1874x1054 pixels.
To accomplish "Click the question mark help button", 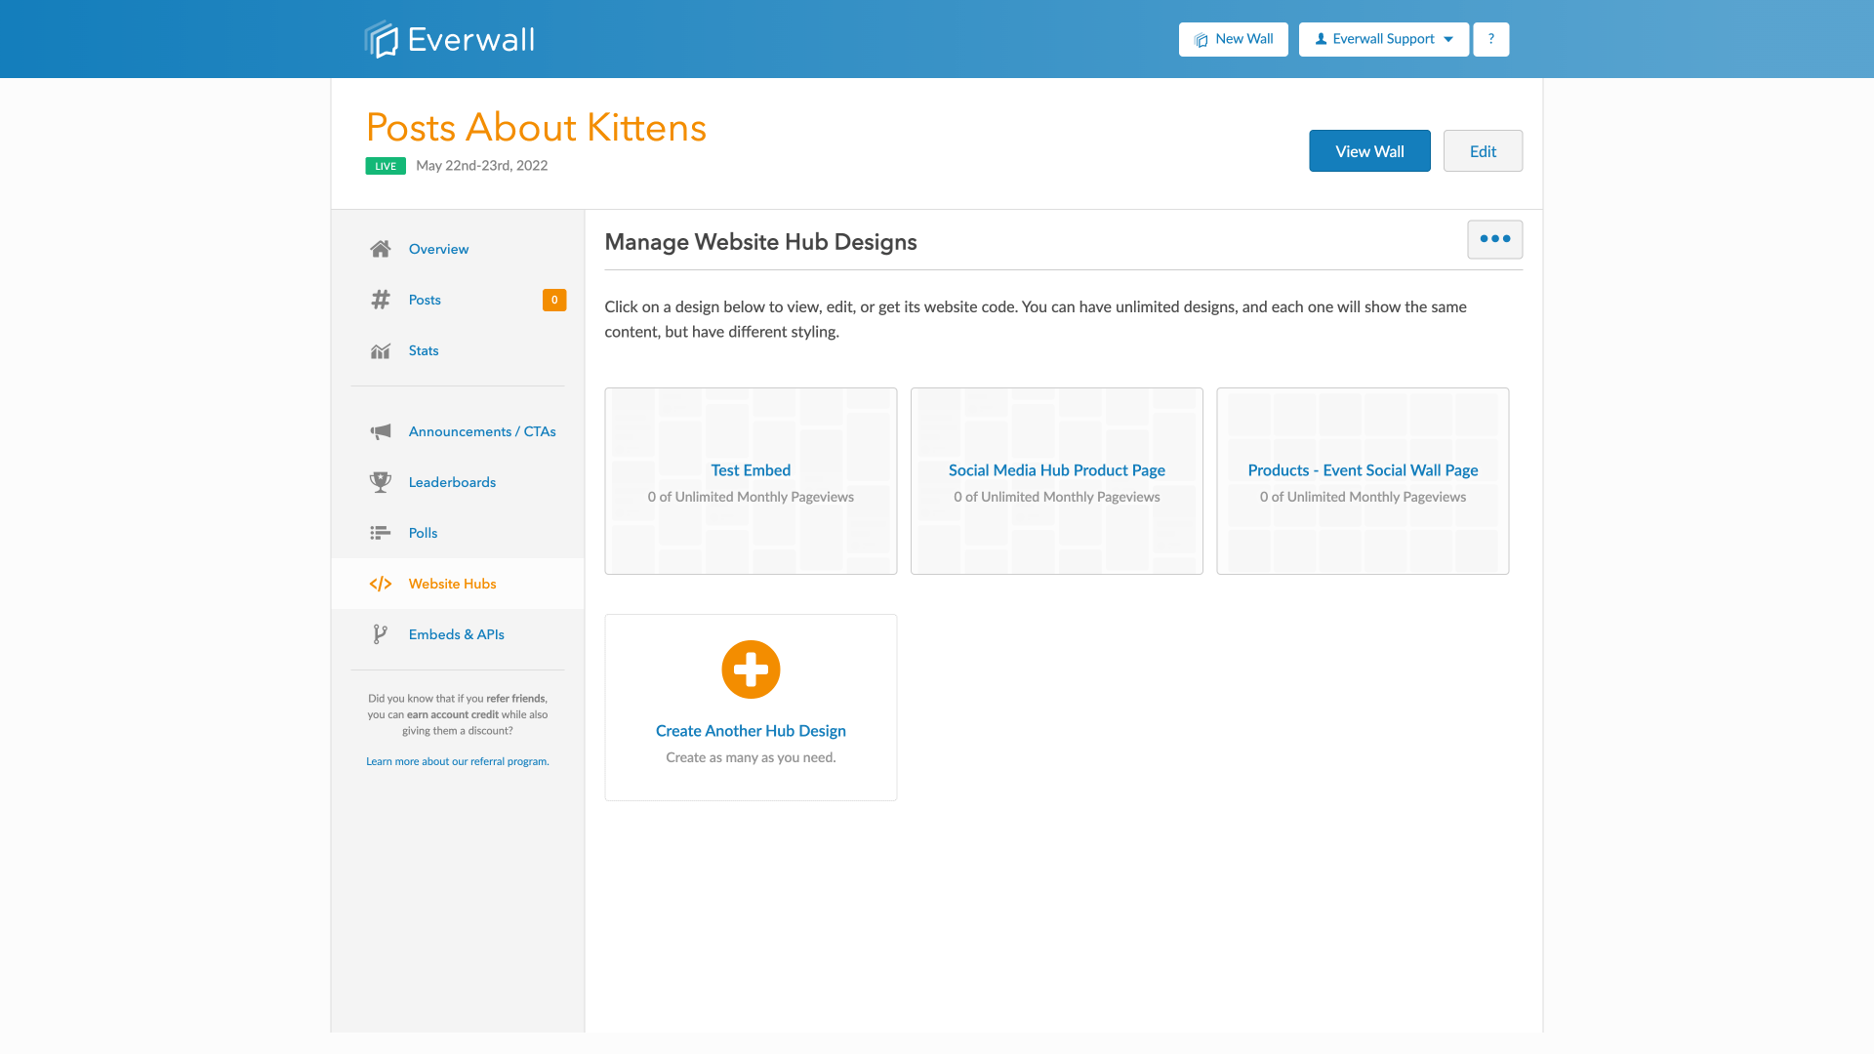I will pyautogui.click(x=1491, y=39).
